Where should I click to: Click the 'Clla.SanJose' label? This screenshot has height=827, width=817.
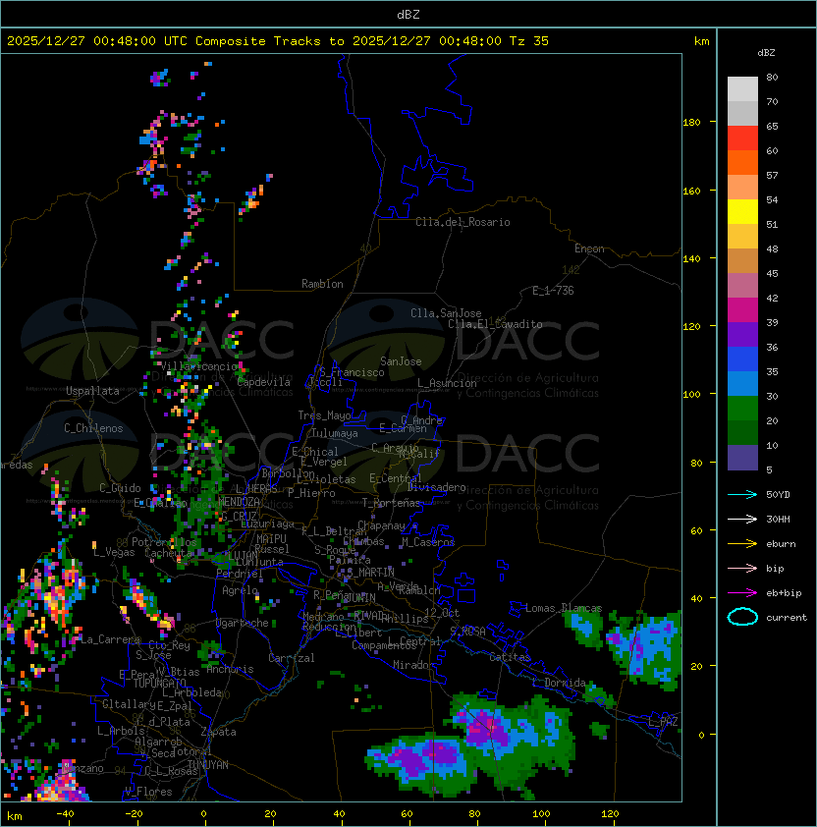[x=446, y=313]
